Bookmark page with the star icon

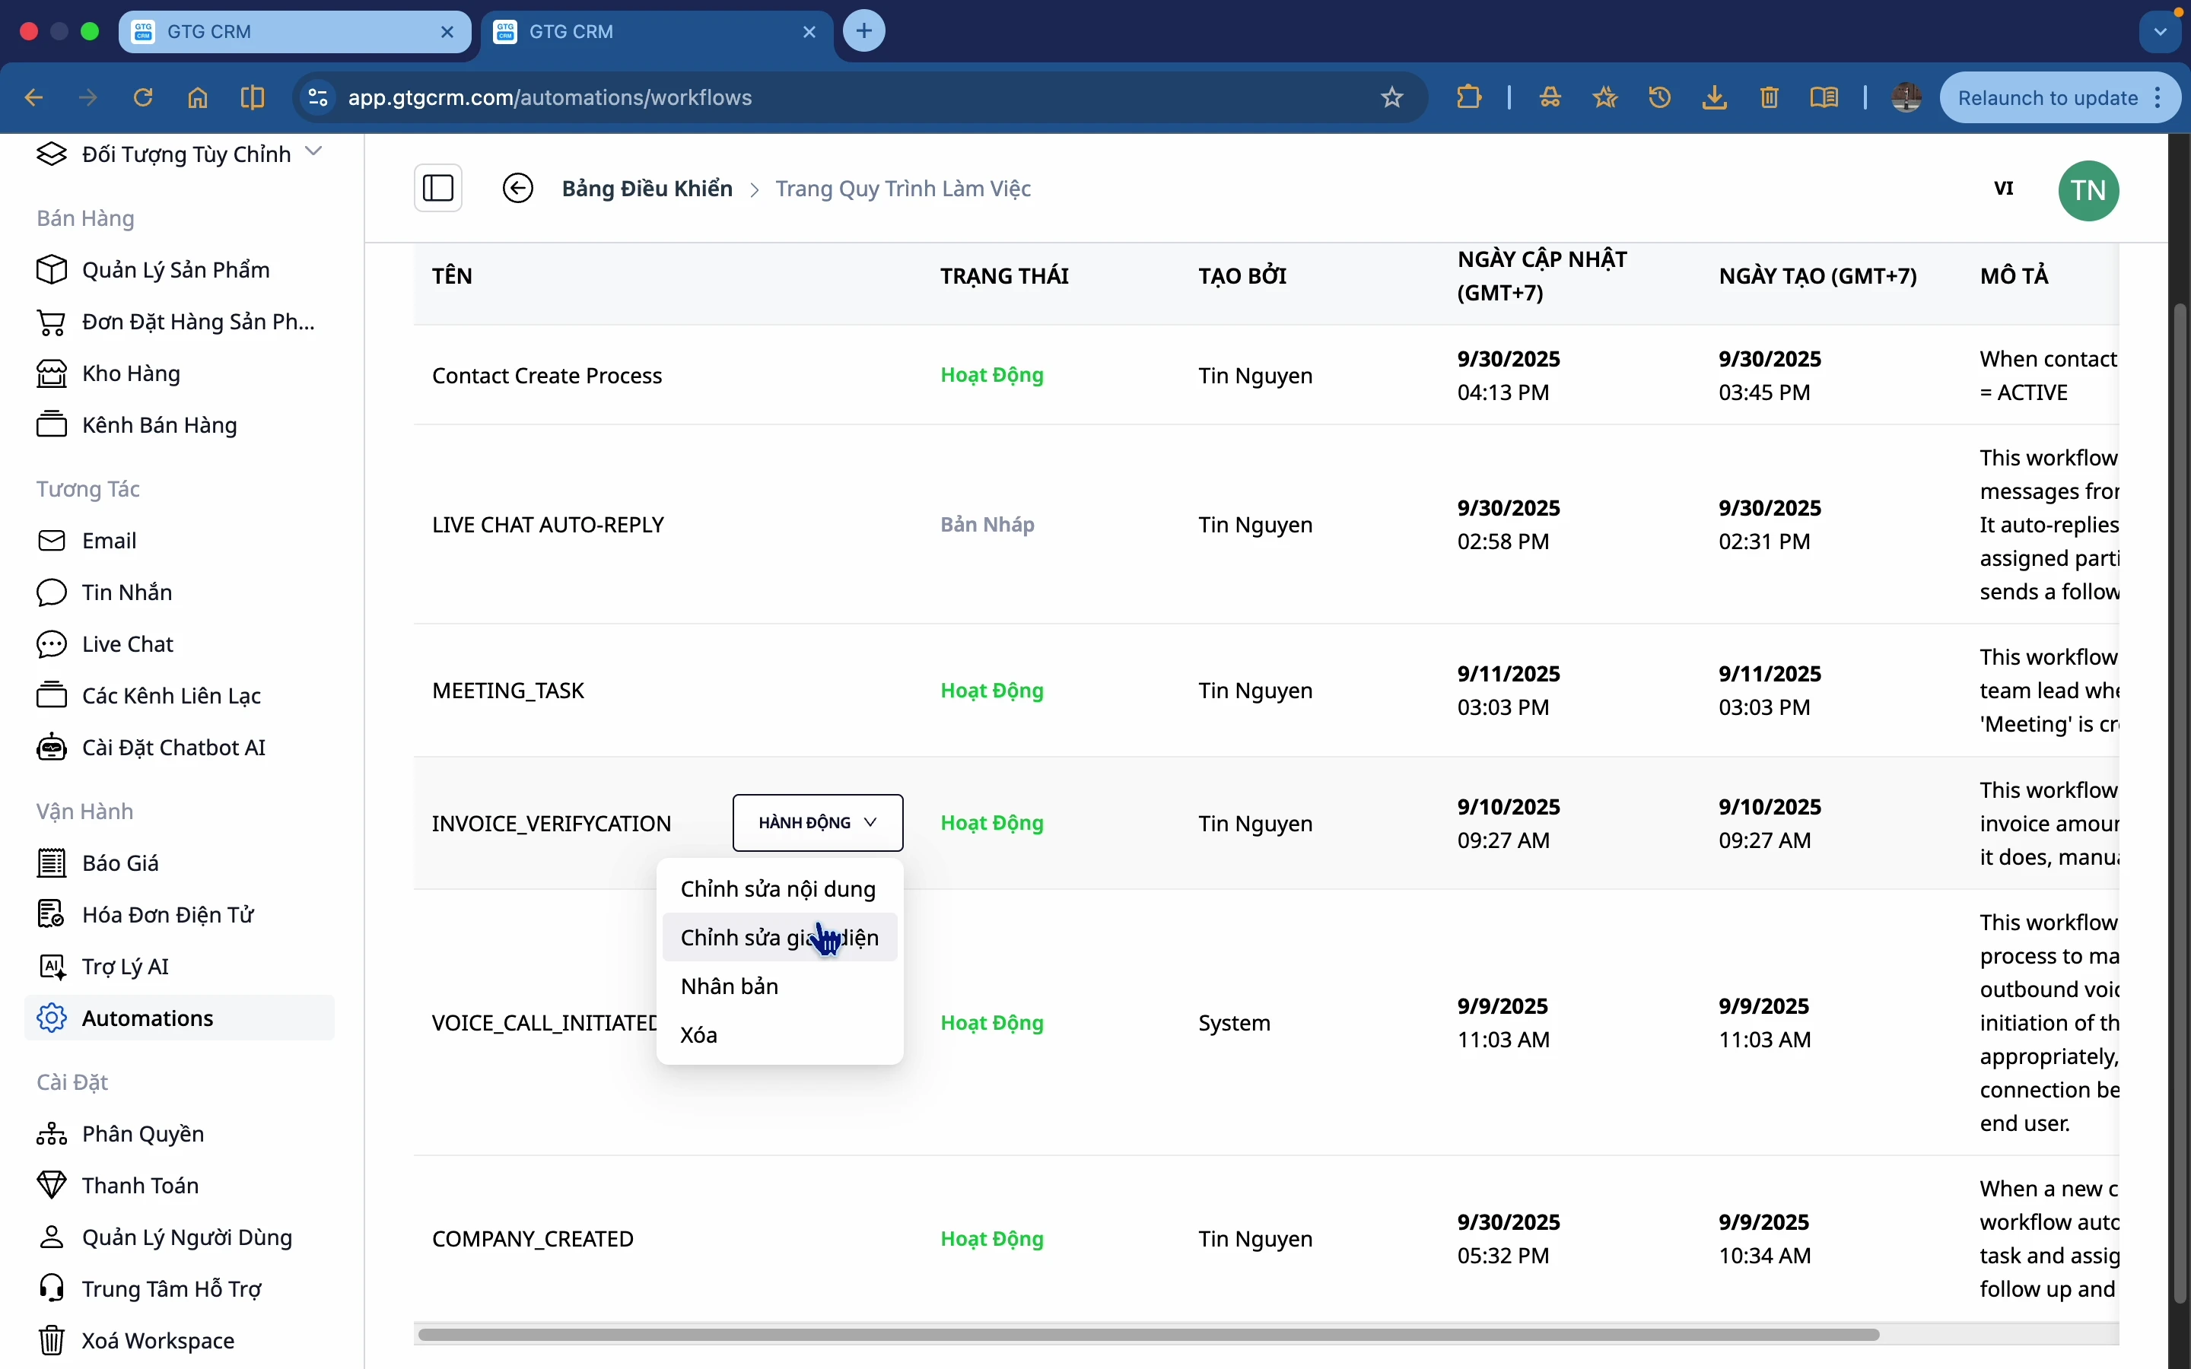1392,97
